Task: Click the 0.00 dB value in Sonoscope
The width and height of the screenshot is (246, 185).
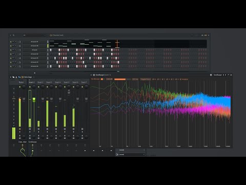Action: point(109,79)
